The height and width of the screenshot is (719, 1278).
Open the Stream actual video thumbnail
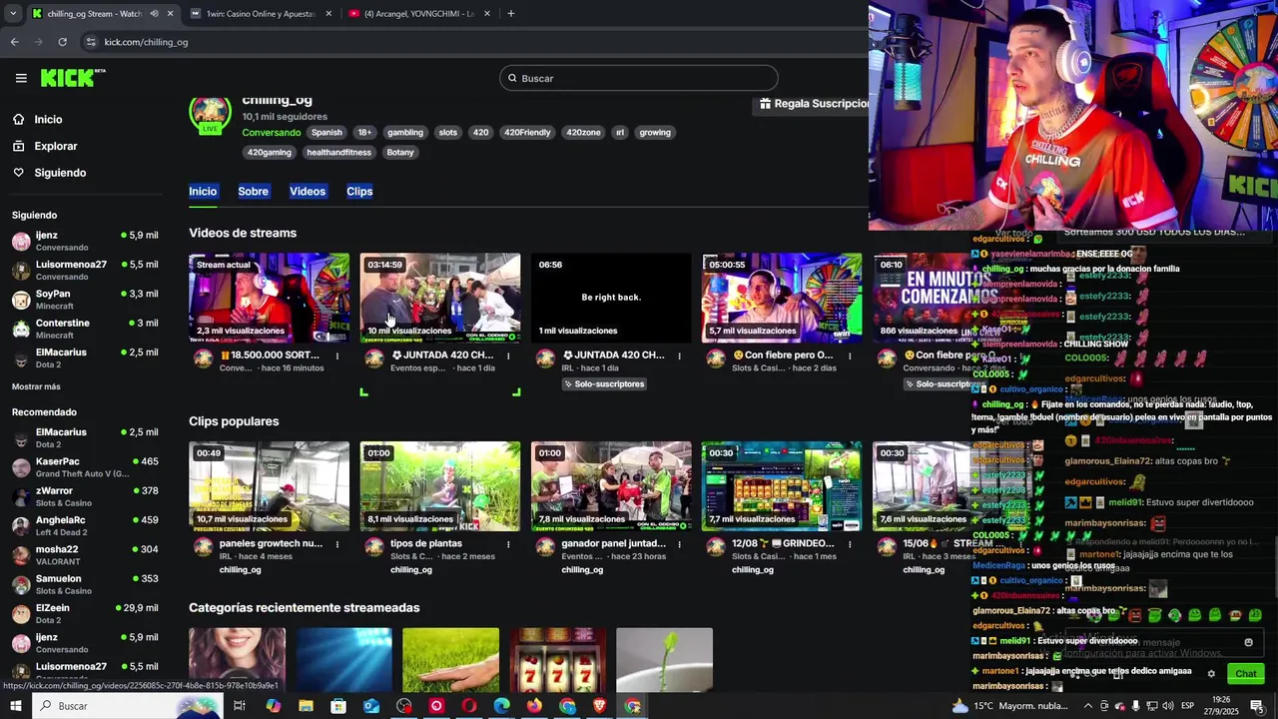pos(270,298)
